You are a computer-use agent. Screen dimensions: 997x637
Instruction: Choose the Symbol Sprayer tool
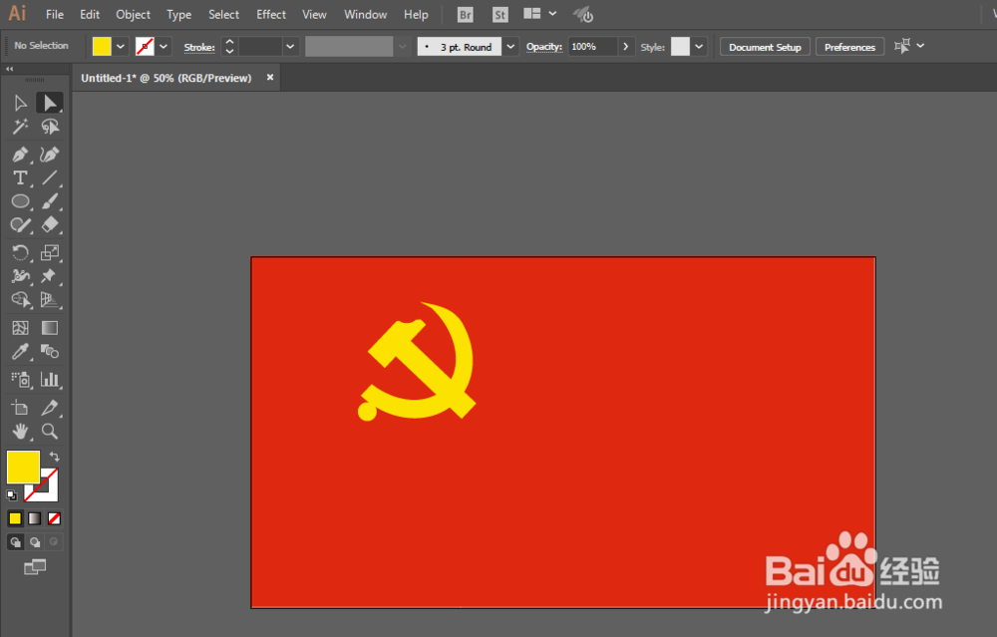click(20, 380)
